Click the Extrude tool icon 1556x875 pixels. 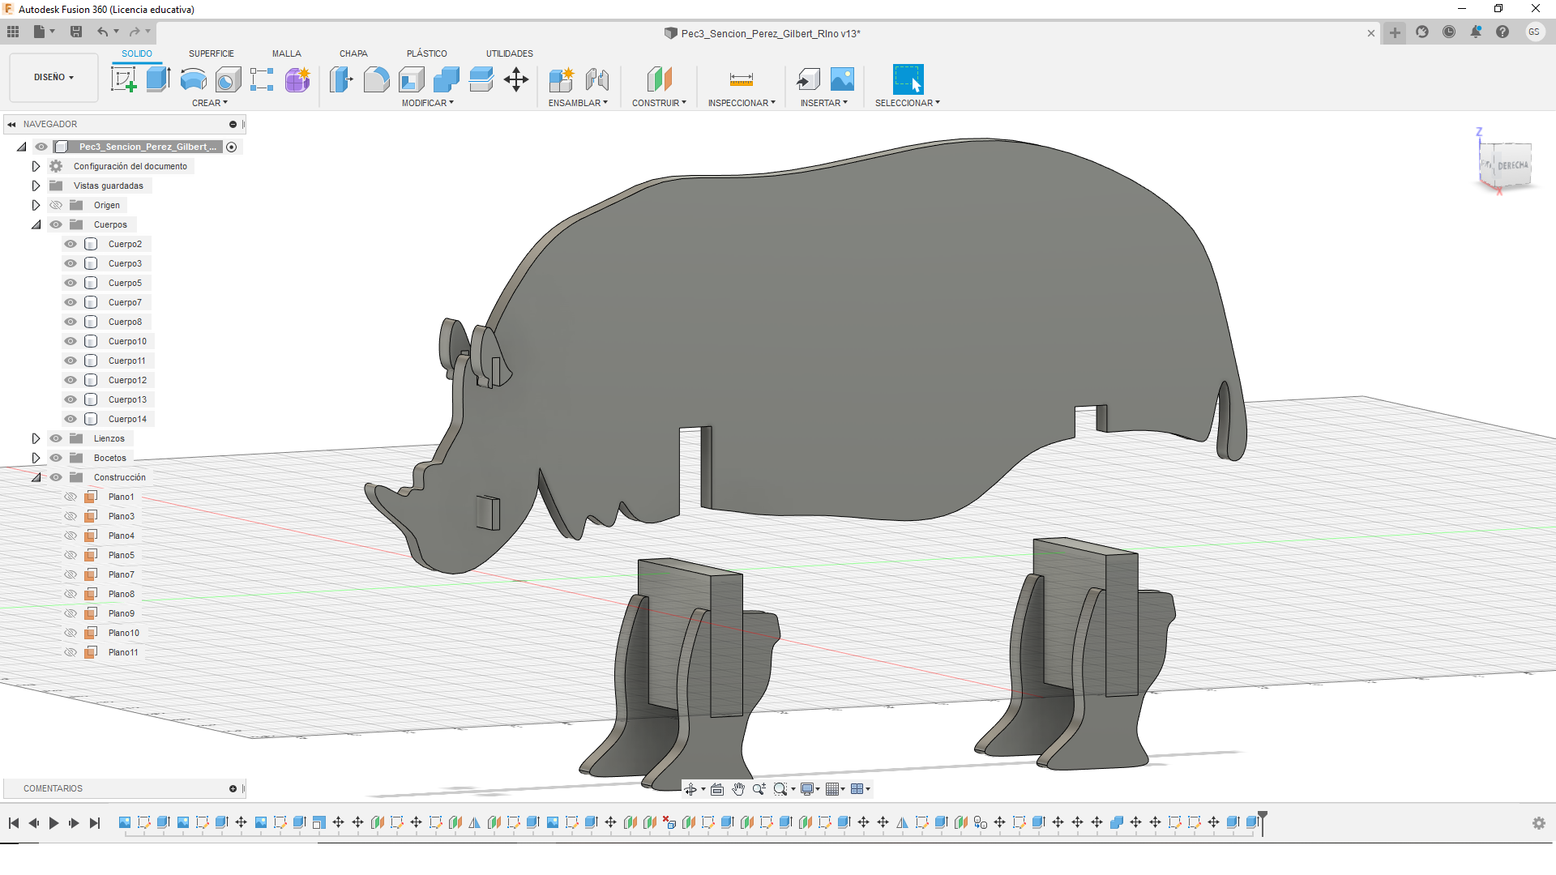tap(158, 79)
